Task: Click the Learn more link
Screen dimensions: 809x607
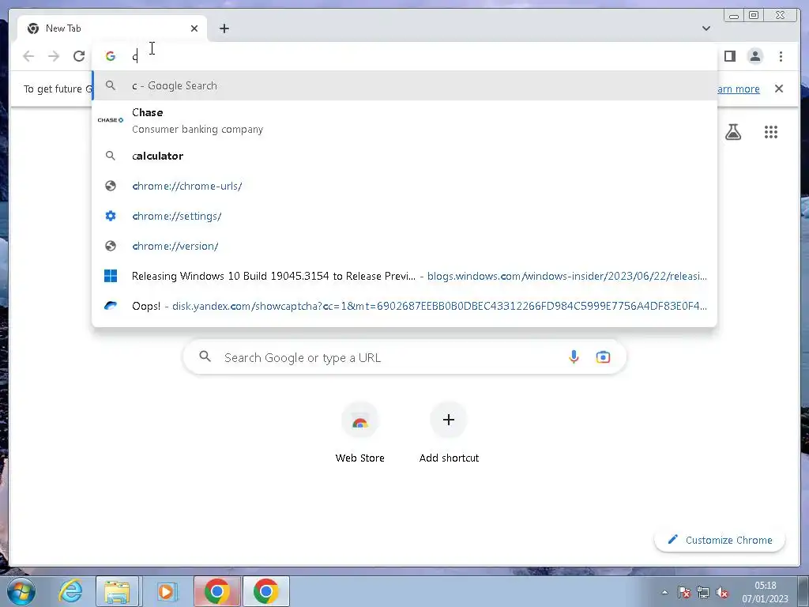Action: pos(739,89)
